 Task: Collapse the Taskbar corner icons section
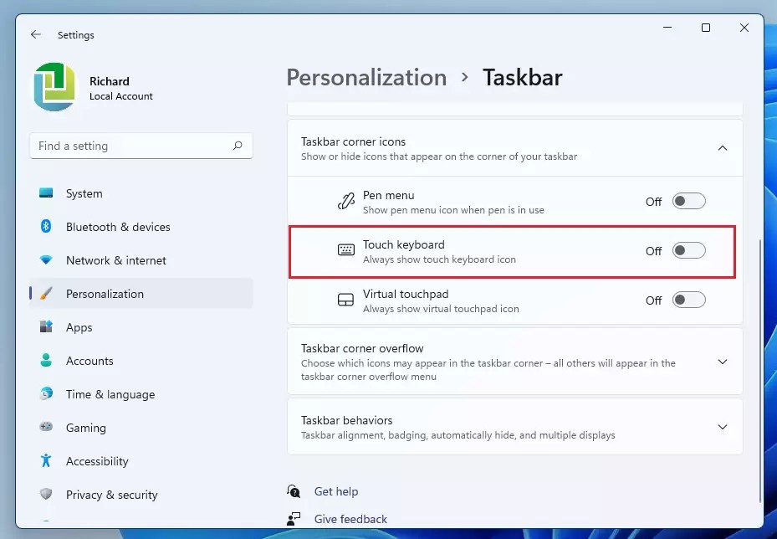(x=722, y=147)
